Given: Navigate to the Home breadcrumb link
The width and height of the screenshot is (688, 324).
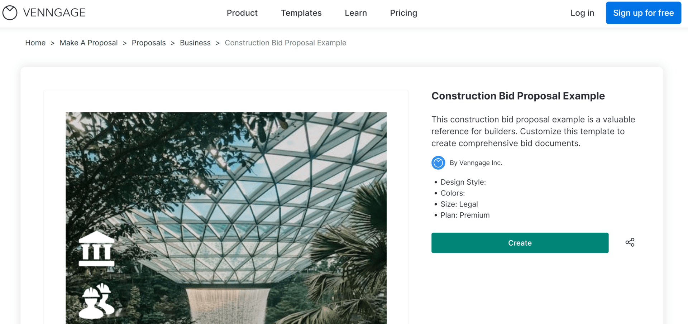Looking at the screenshot, I should click(x=35, y=43).
